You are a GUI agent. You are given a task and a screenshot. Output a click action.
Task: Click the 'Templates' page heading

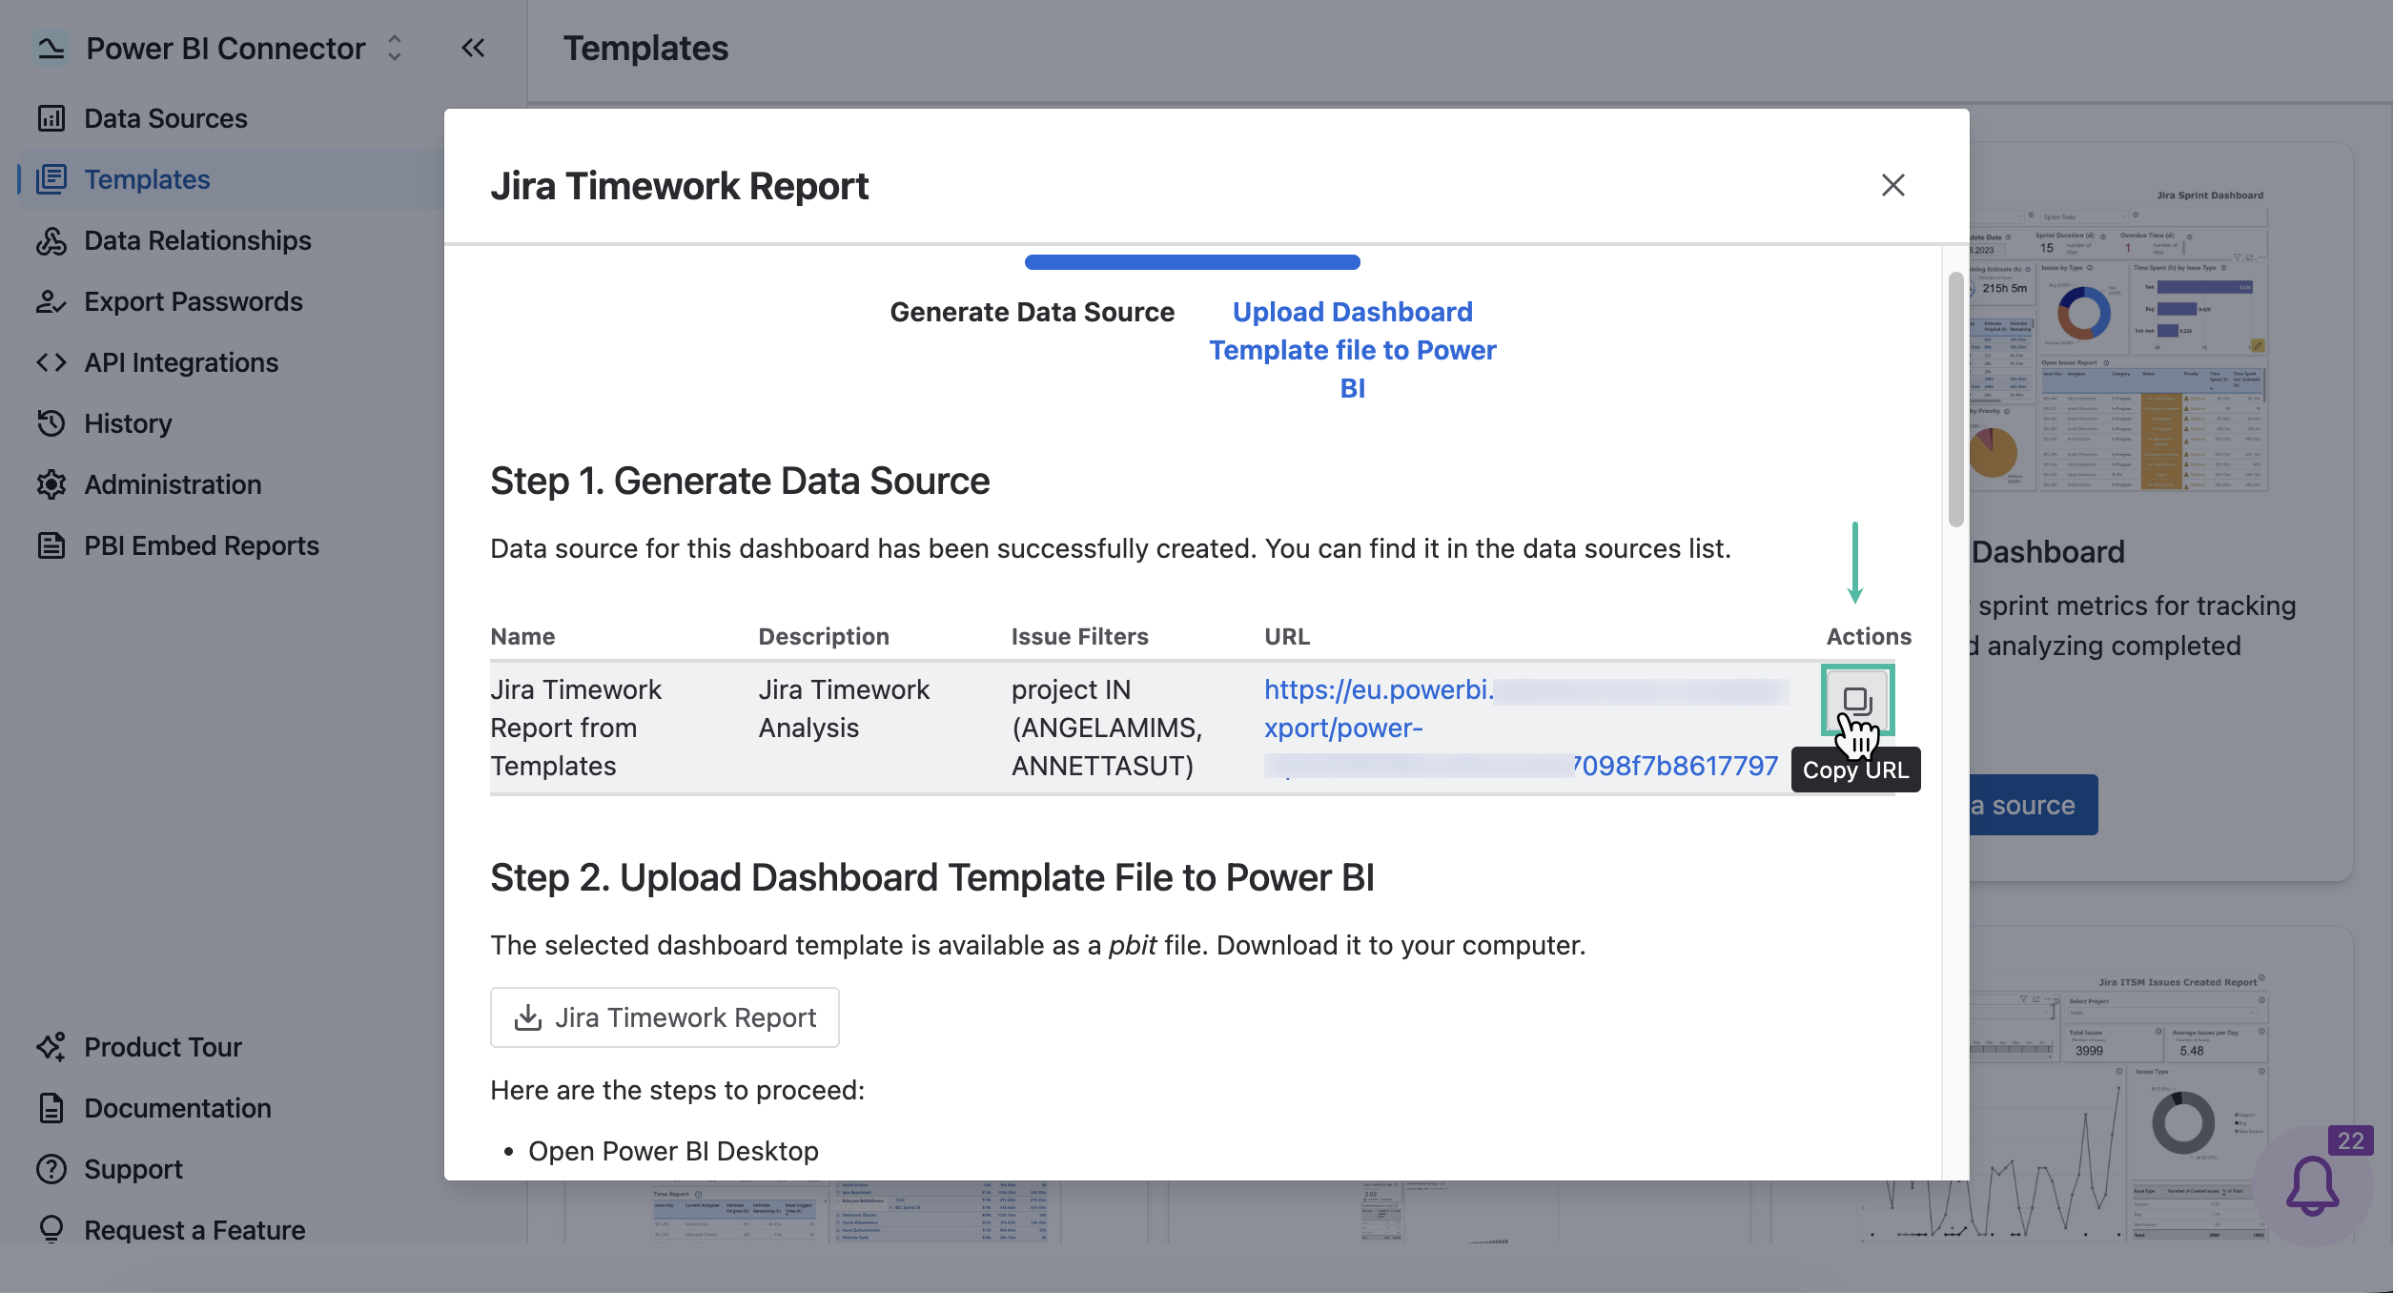[x=645, y=48]
